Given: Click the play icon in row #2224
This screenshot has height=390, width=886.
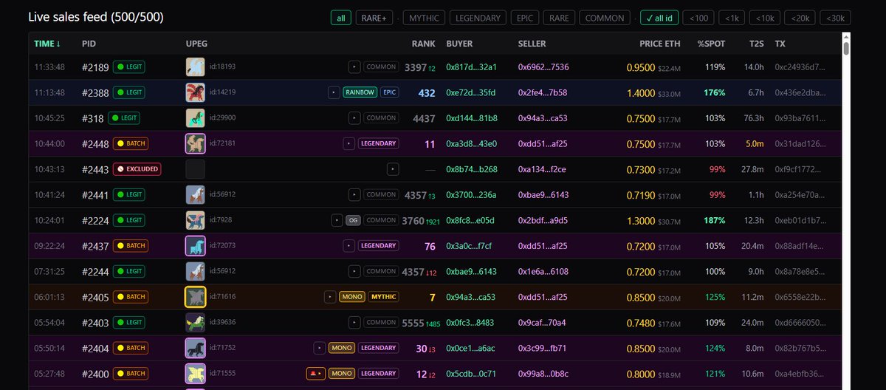Looking at the screenshot, I should [337, 220].
